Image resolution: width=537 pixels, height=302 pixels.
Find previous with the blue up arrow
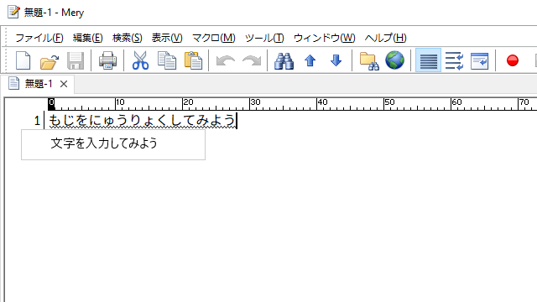[310, 60]
